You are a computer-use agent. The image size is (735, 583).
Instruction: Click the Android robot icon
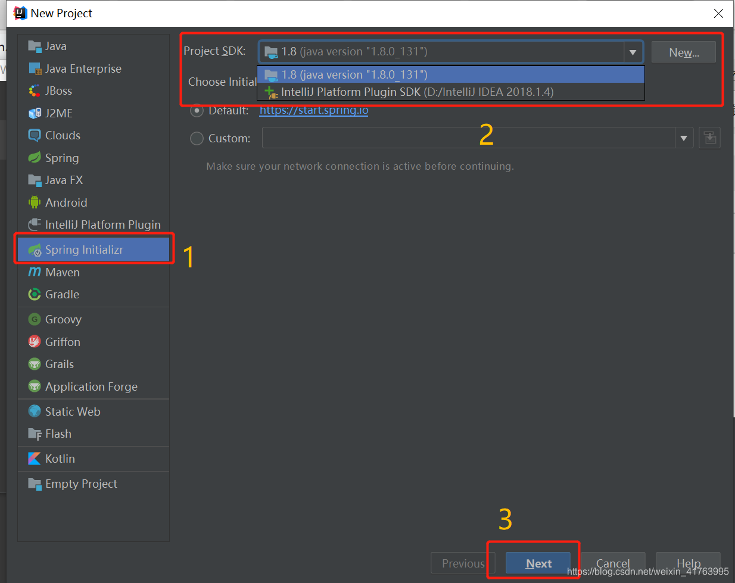click(35, 202)
